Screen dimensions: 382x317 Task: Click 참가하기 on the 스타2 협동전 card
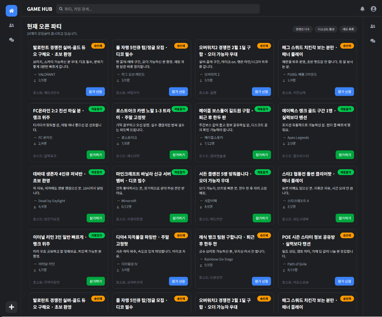coord(345,218)
